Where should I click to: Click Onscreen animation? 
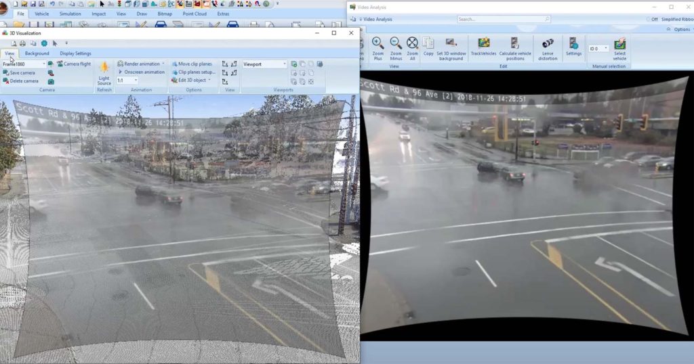(141, 72)
